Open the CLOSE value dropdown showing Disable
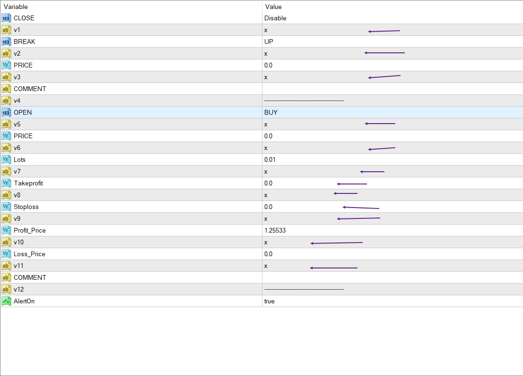The width and height of the screenshot is (523, 376). coord(275,18)
